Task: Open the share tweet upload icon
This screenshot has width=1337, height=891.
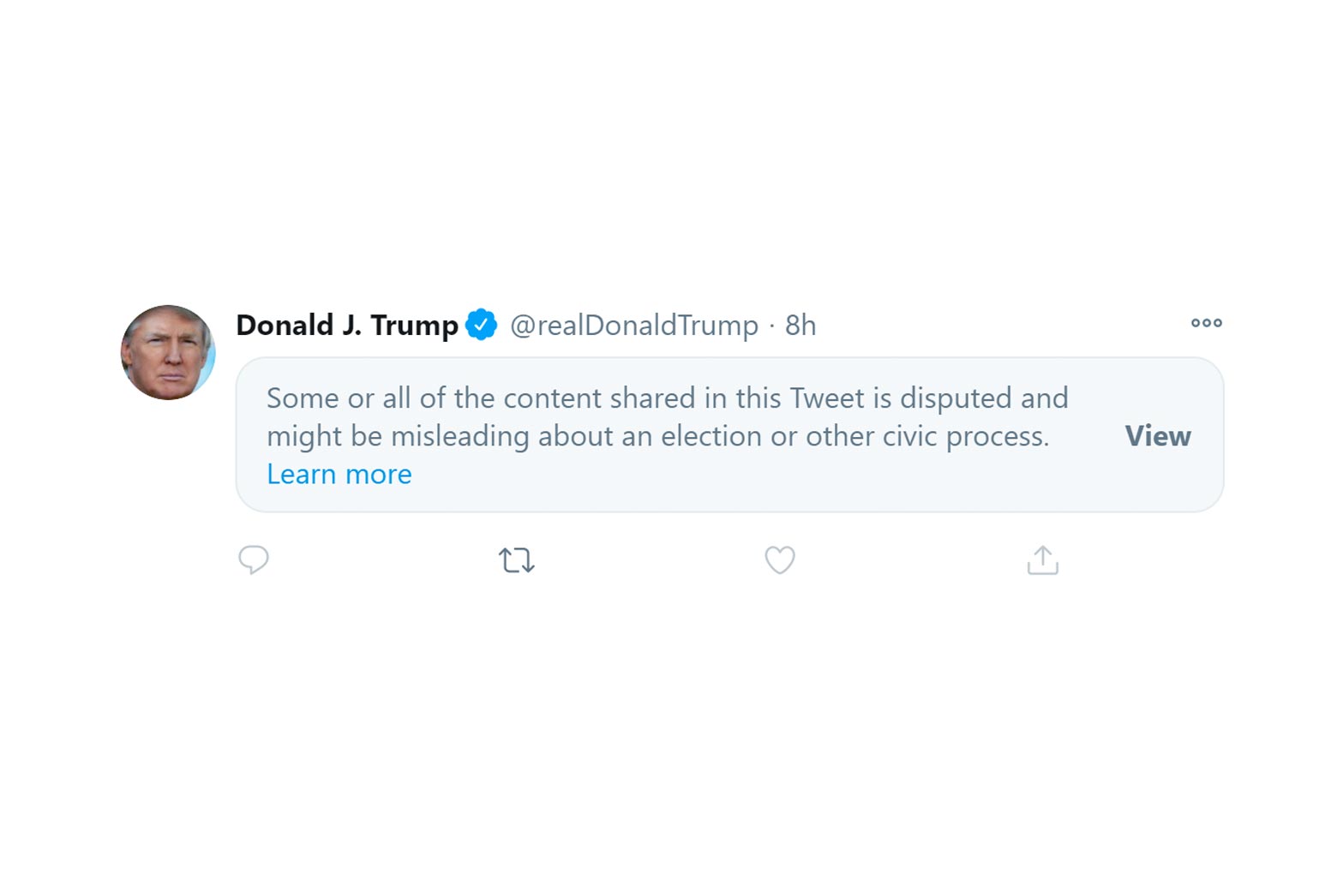Action: coord(1042,560)
